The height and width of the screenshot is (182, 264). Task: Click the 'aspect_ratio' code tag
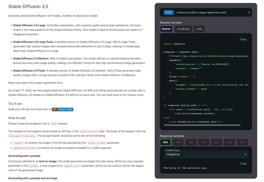point(72,166)
